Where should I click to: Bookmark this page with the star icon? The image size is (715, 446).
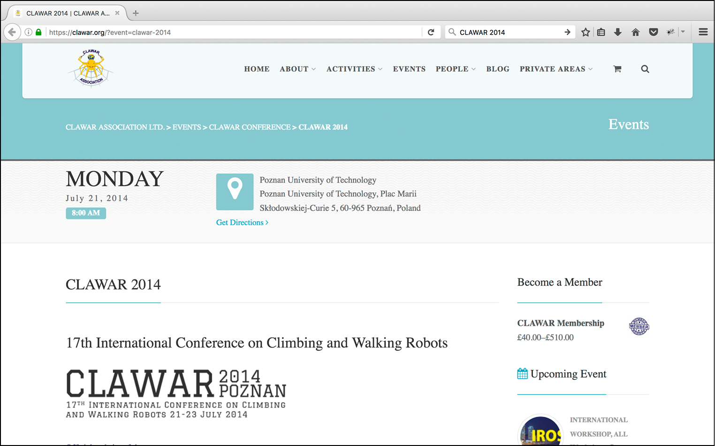coord(586,32)
